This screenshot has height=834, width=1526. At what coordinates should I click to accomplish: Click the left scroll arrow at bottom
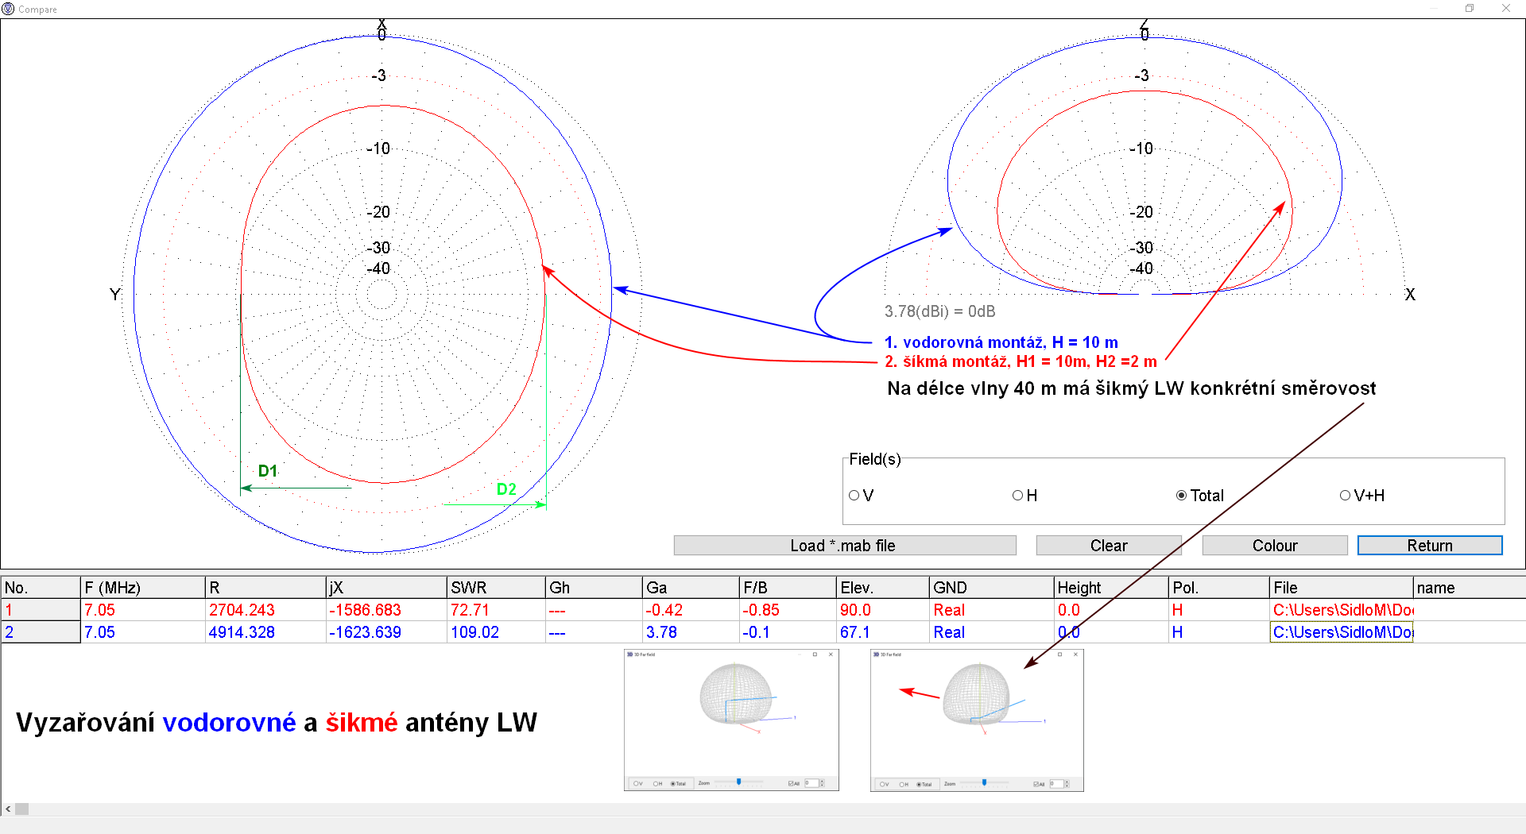click(x=8, y=809)
